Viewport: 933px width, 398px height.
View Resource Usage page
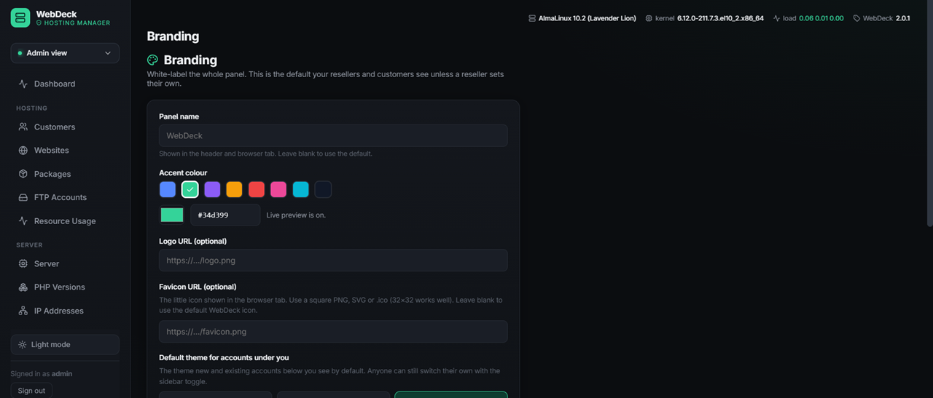[x=65, y=221]
